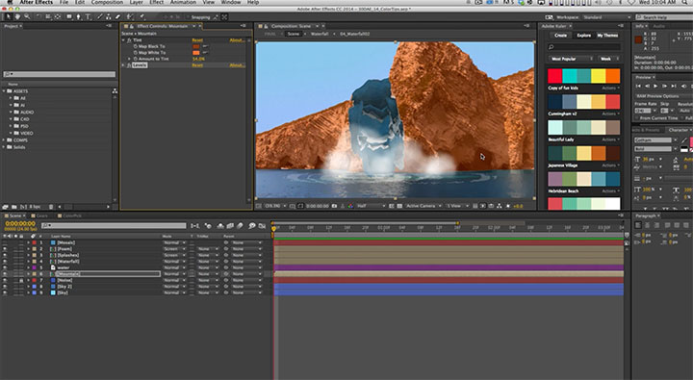Open the Animation menu
The height and width of the screenshot is (380, 693).
183,3
